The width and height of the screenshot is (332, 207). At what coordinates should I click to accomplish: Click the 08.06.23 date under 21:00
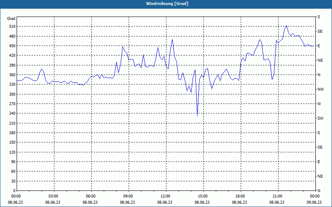(x=277, y=202)
